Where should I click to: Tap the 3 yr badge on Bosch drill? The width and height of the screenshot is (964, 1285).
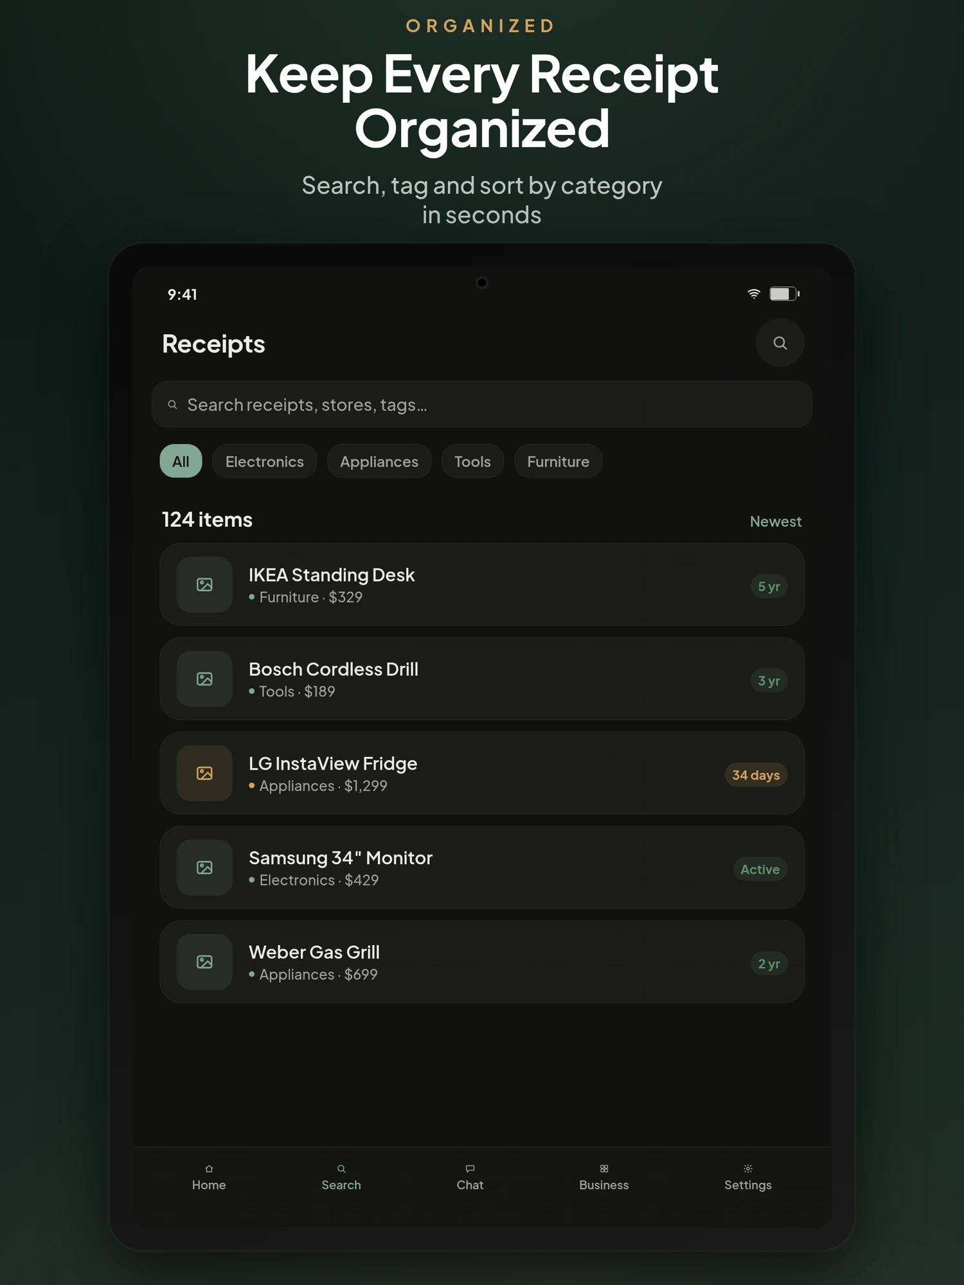coord(769,681)
